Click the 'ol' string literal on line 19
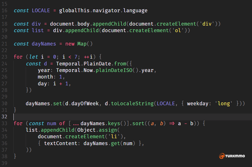252x167 pixels. click(x=178, y=30)
